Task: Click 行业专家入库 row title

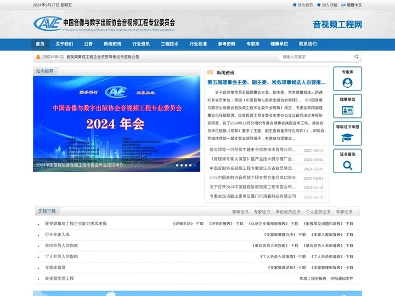Action: pyautogui.click(x=57, y=235)
